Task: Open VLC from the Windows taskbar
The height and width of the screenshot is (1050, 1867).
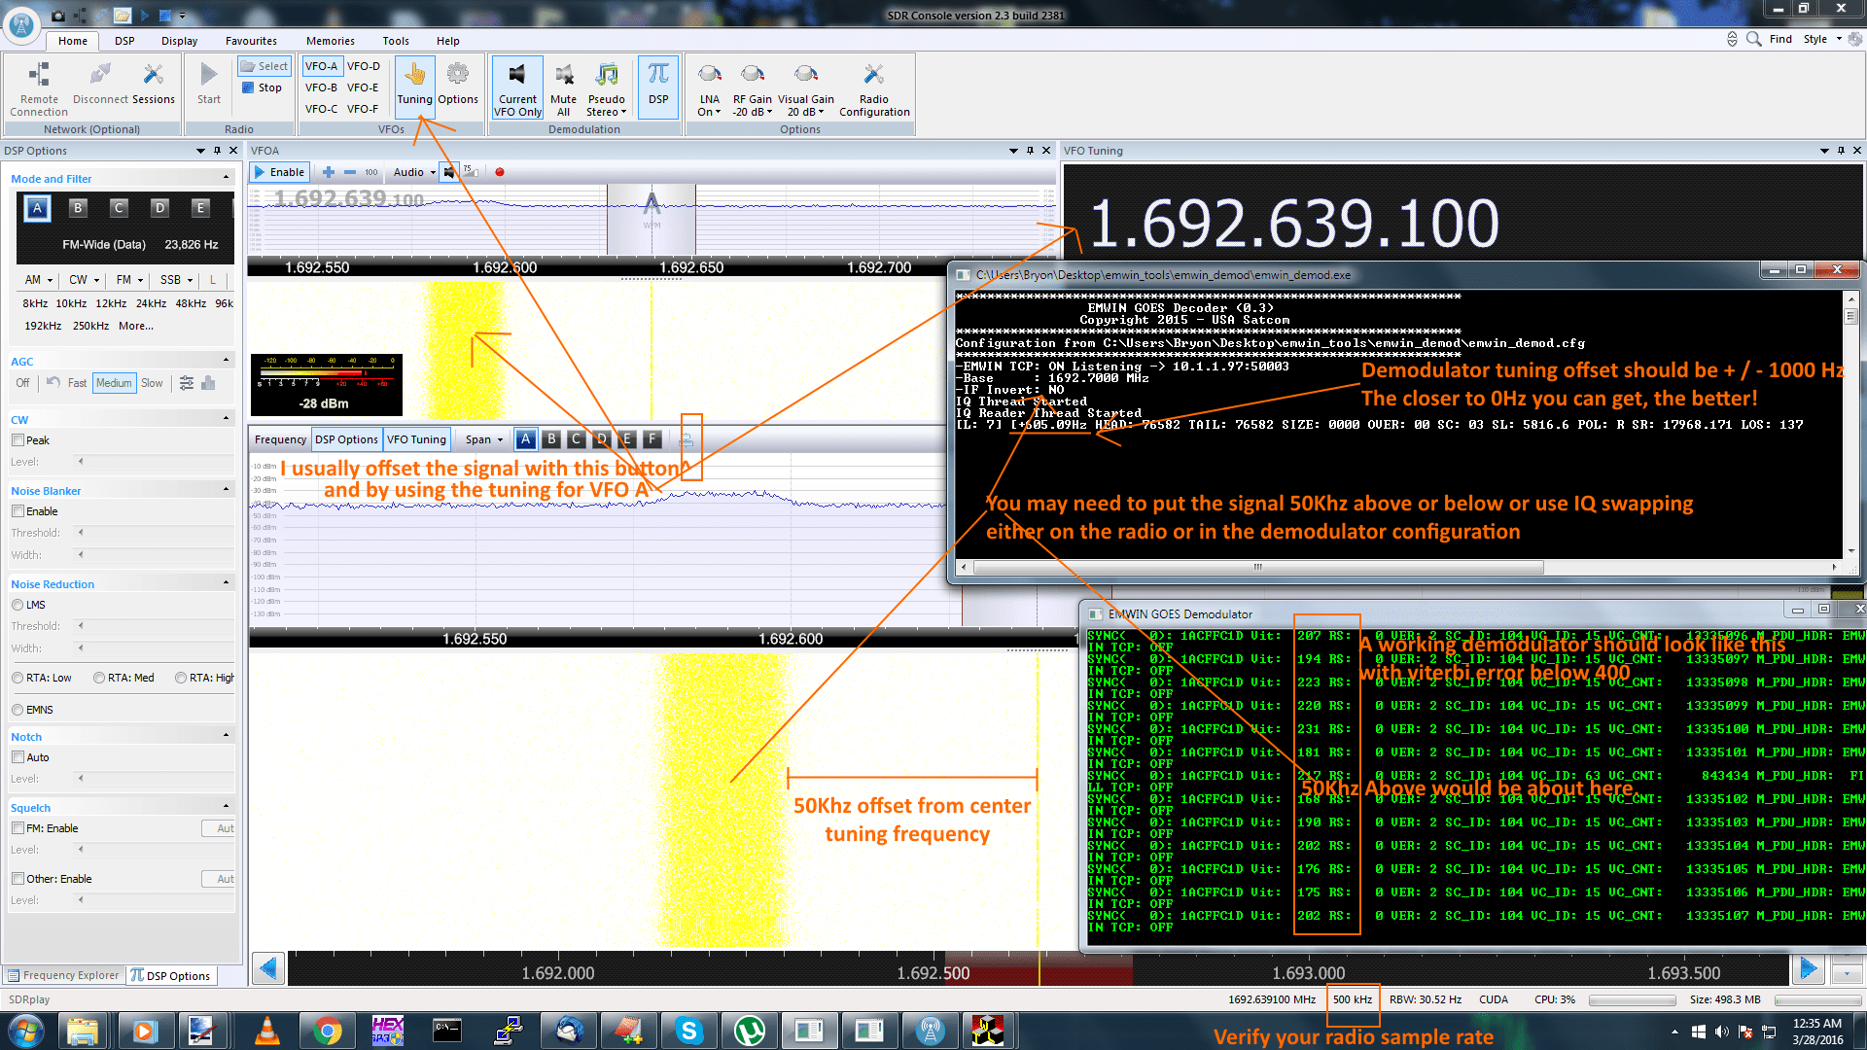Action: 266,1031
